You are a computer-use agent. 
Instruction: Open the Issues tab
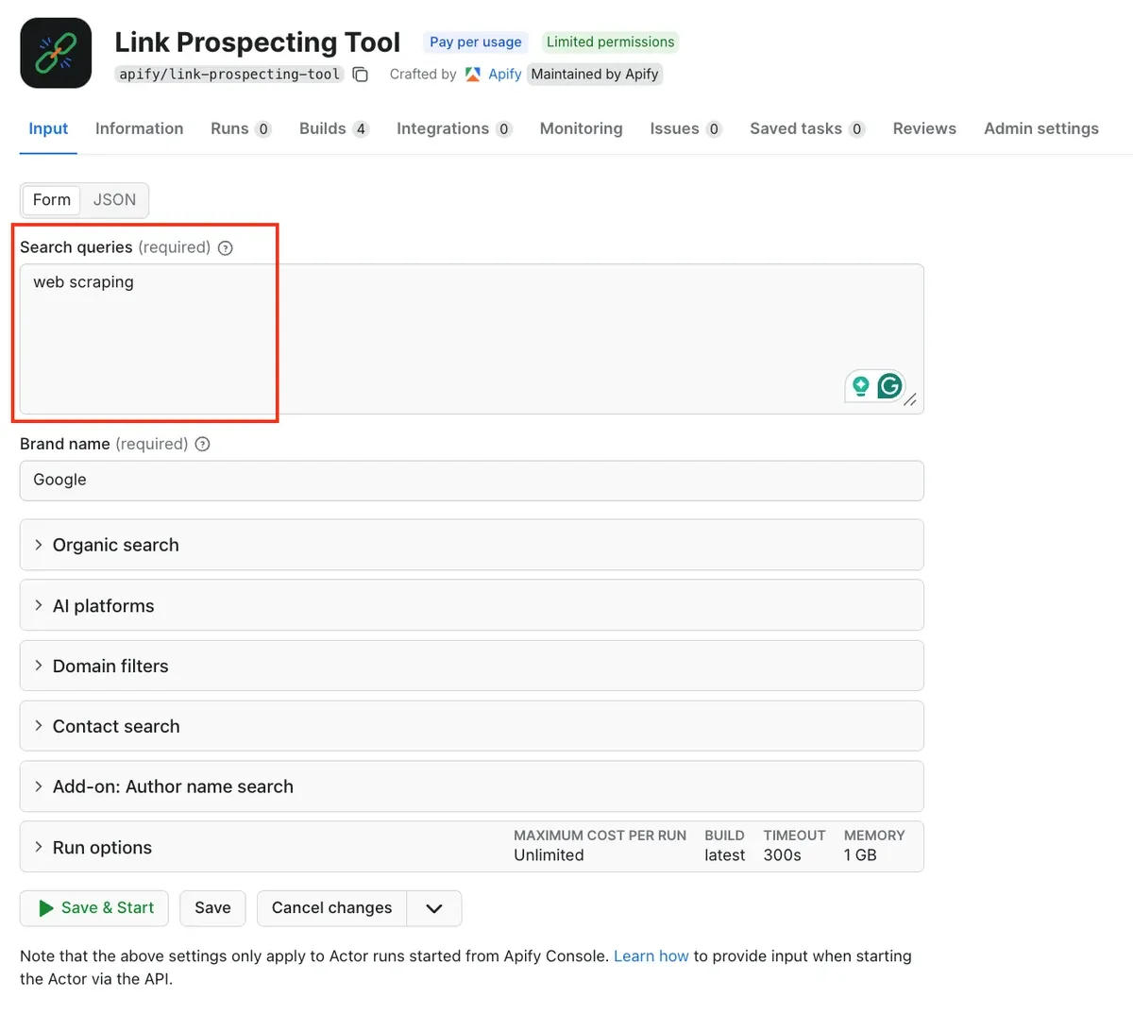686,129
